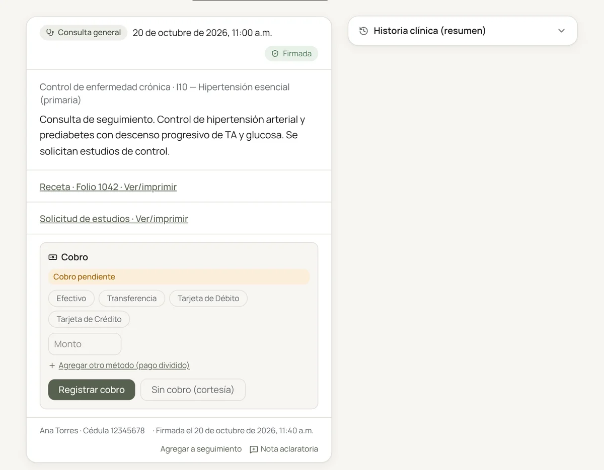Click the Cobro pendiente status banner

click(179, 277)
